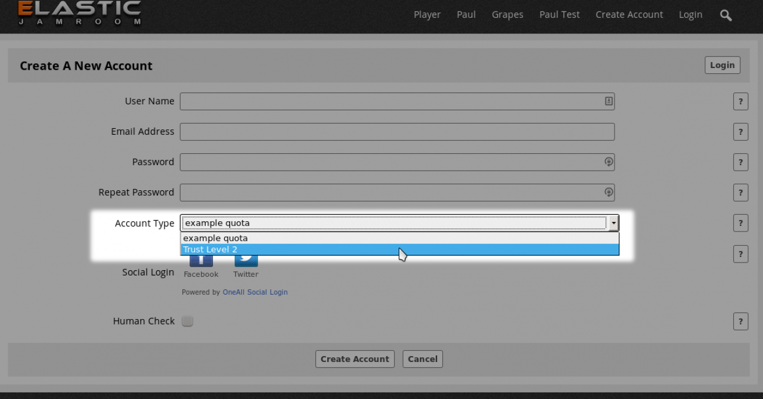Focus the User Name input field

(397, 101)
